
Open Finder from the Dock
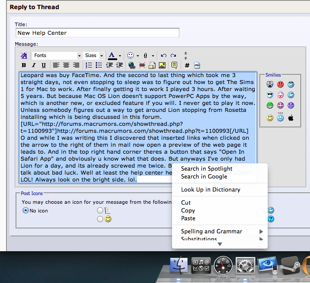click(179, 265)
